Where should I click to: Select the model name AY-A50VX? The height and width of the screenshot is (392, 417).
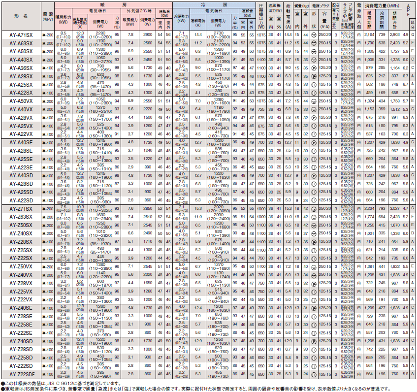[x=21, y=101]
